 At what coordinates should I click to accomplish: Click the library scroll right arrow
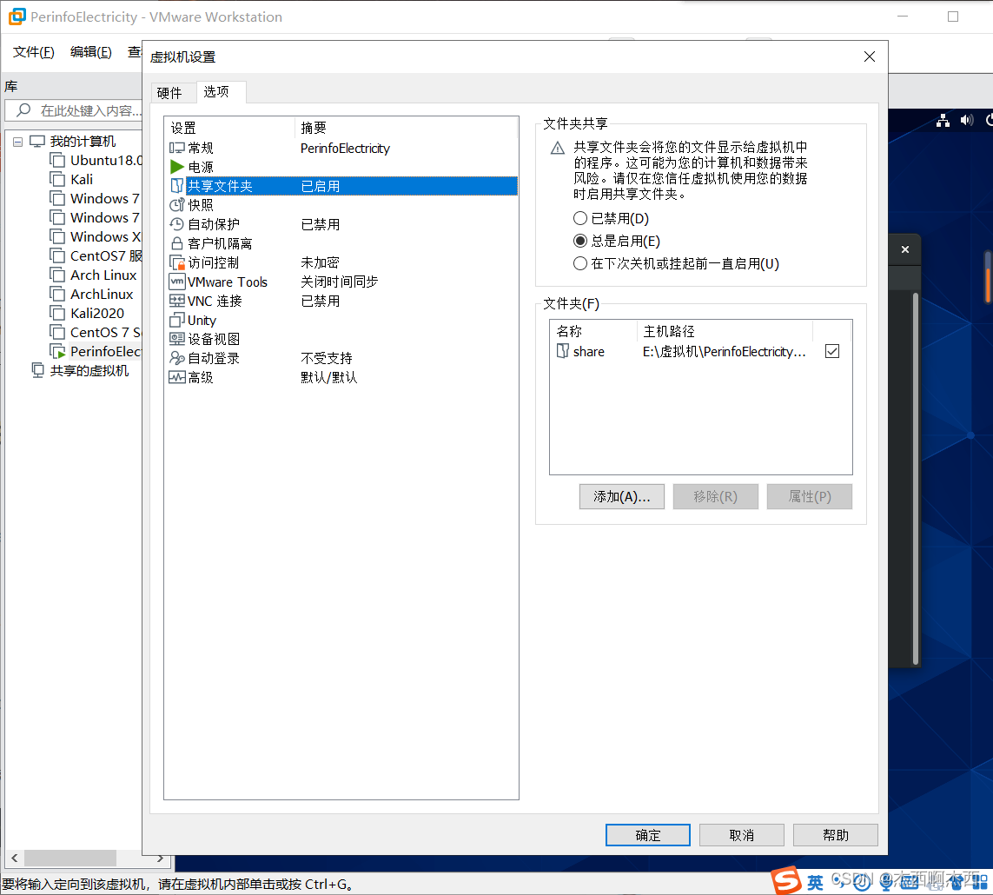click(160, 859)
